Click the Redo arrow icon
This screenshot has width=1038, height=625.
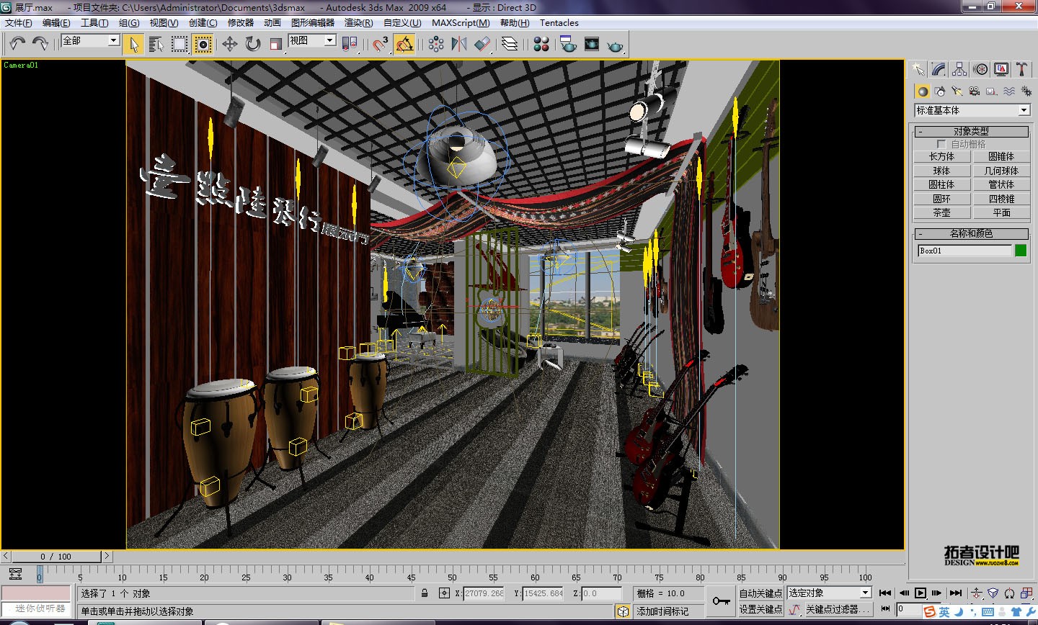(x=40, y=44)
